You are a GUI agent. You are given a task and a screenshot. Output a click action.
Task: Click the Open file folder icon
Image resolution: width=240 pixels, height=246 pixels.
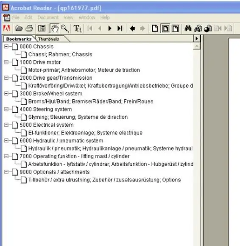click(x=19, y=28)
